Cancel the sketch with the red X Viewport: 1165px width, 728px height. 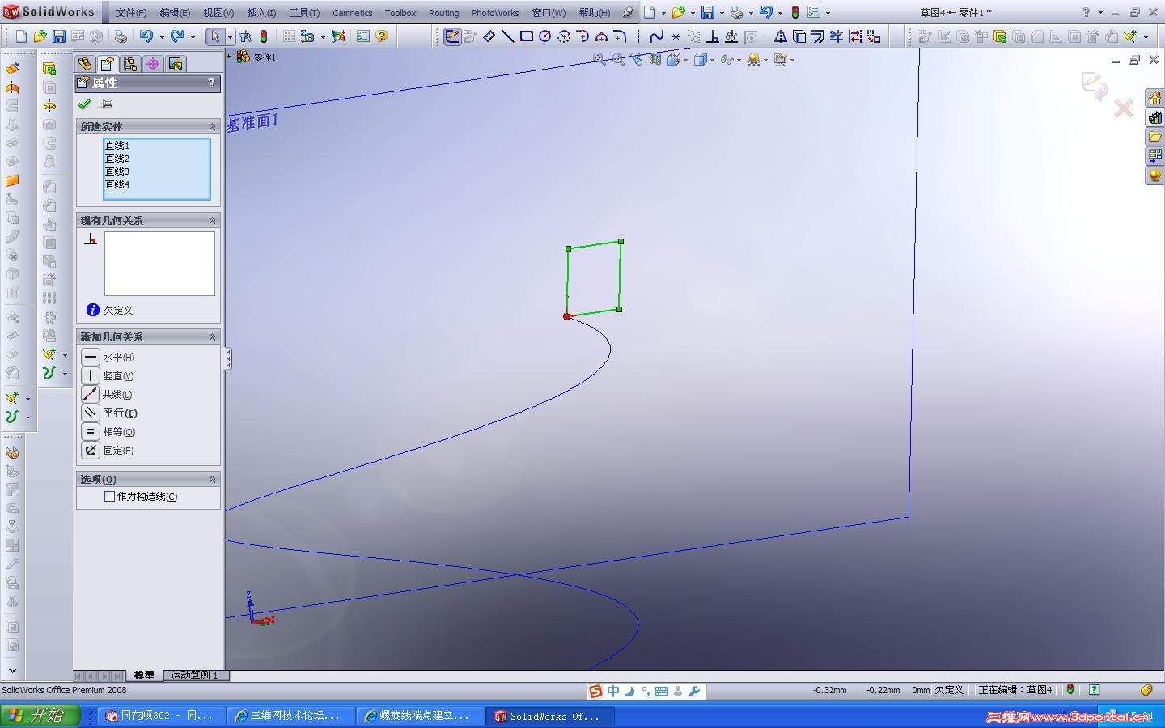[1124, 108]
